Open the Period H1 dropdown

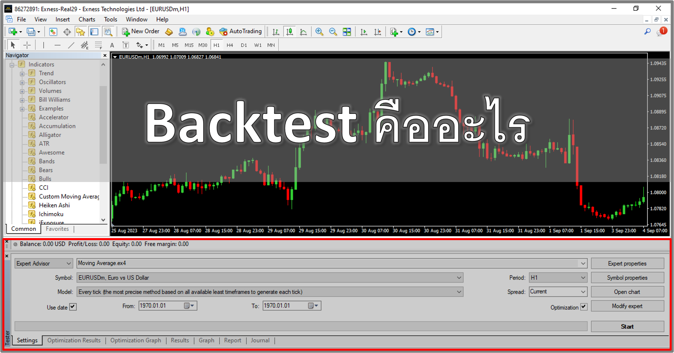[x=558, y=278]
